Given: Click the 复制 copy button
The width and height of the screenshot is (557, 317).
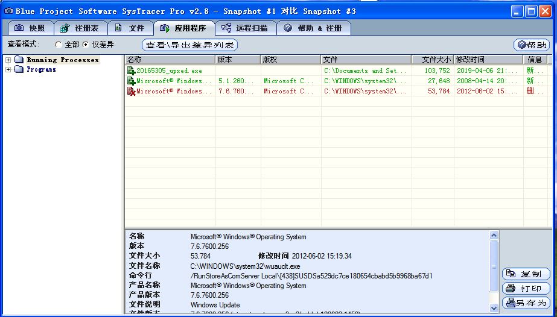Looking at the screenshot, I should pos(526,274).
